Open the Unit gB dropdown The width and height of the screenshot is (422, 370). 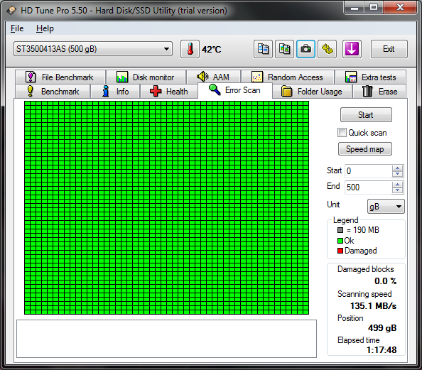[386, 207]
